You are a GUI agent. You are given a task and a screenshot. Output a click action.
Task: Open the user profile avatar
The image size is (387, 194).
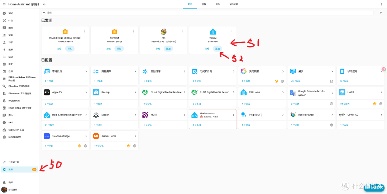(x=4, y=190)
